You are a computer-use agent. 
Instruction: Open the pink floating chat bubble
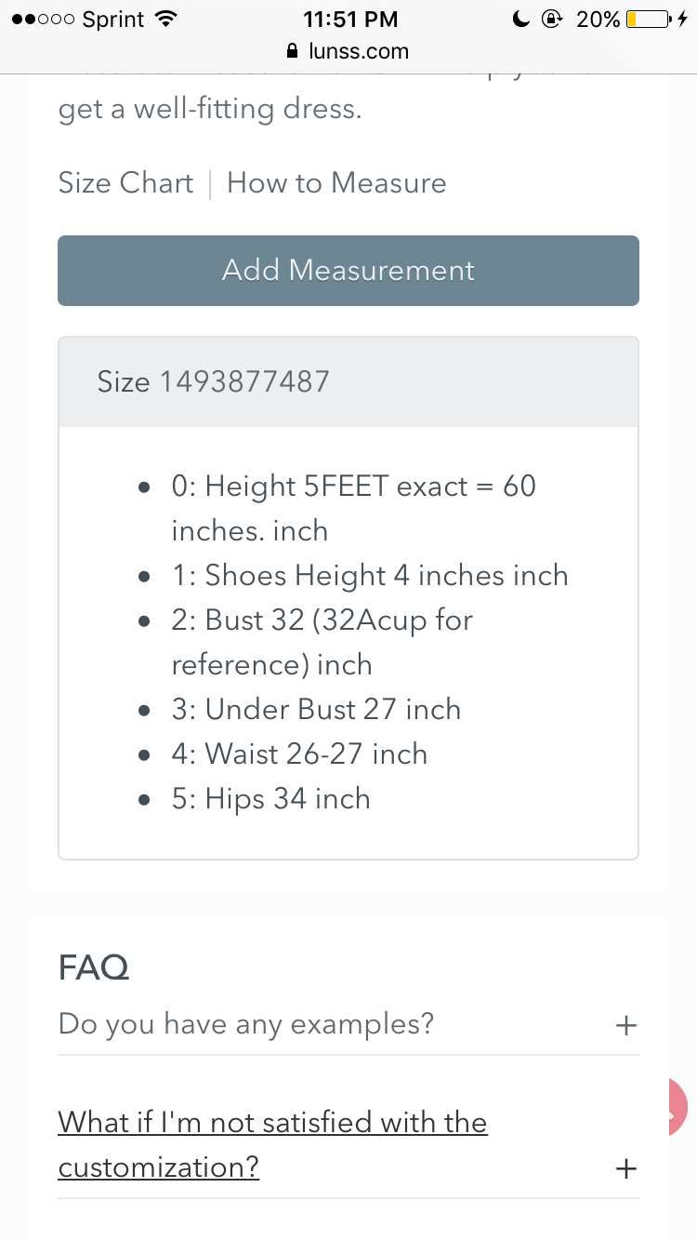pyautogui.click(x=681, y=1107)
